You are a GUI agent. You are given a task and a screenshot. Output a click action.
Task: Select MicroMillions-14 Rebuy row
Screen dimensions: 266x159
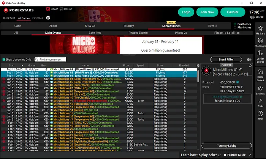point(99,110)
